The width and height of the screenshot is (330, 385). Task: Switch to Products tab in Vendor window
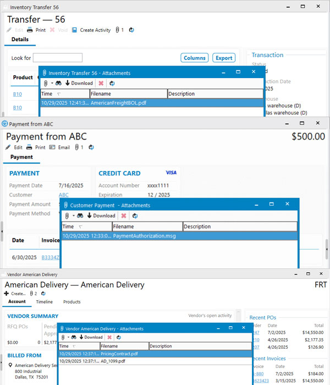[72, 302]
